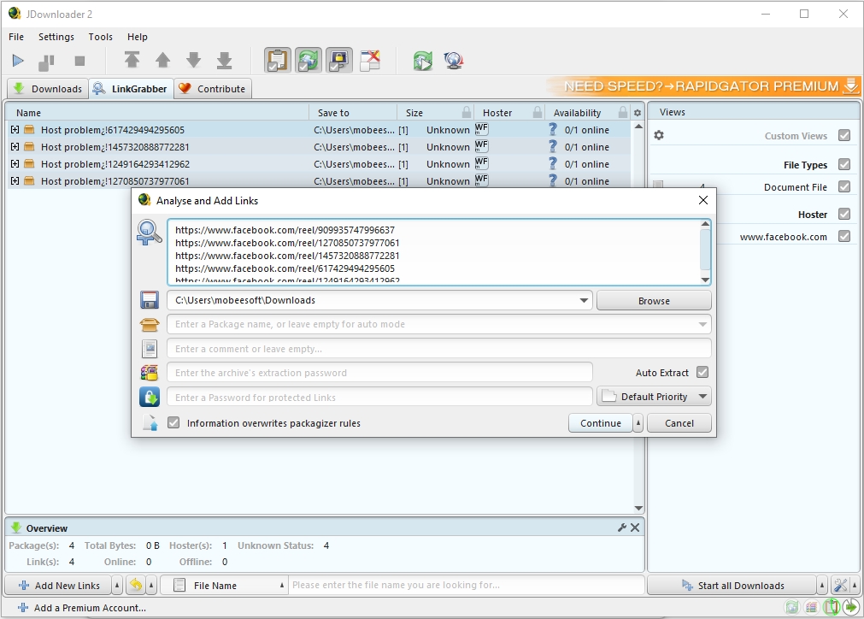This screenshot has width=864, height=619.
Task: Click the Continue button
Action: (x=601, y=423)
